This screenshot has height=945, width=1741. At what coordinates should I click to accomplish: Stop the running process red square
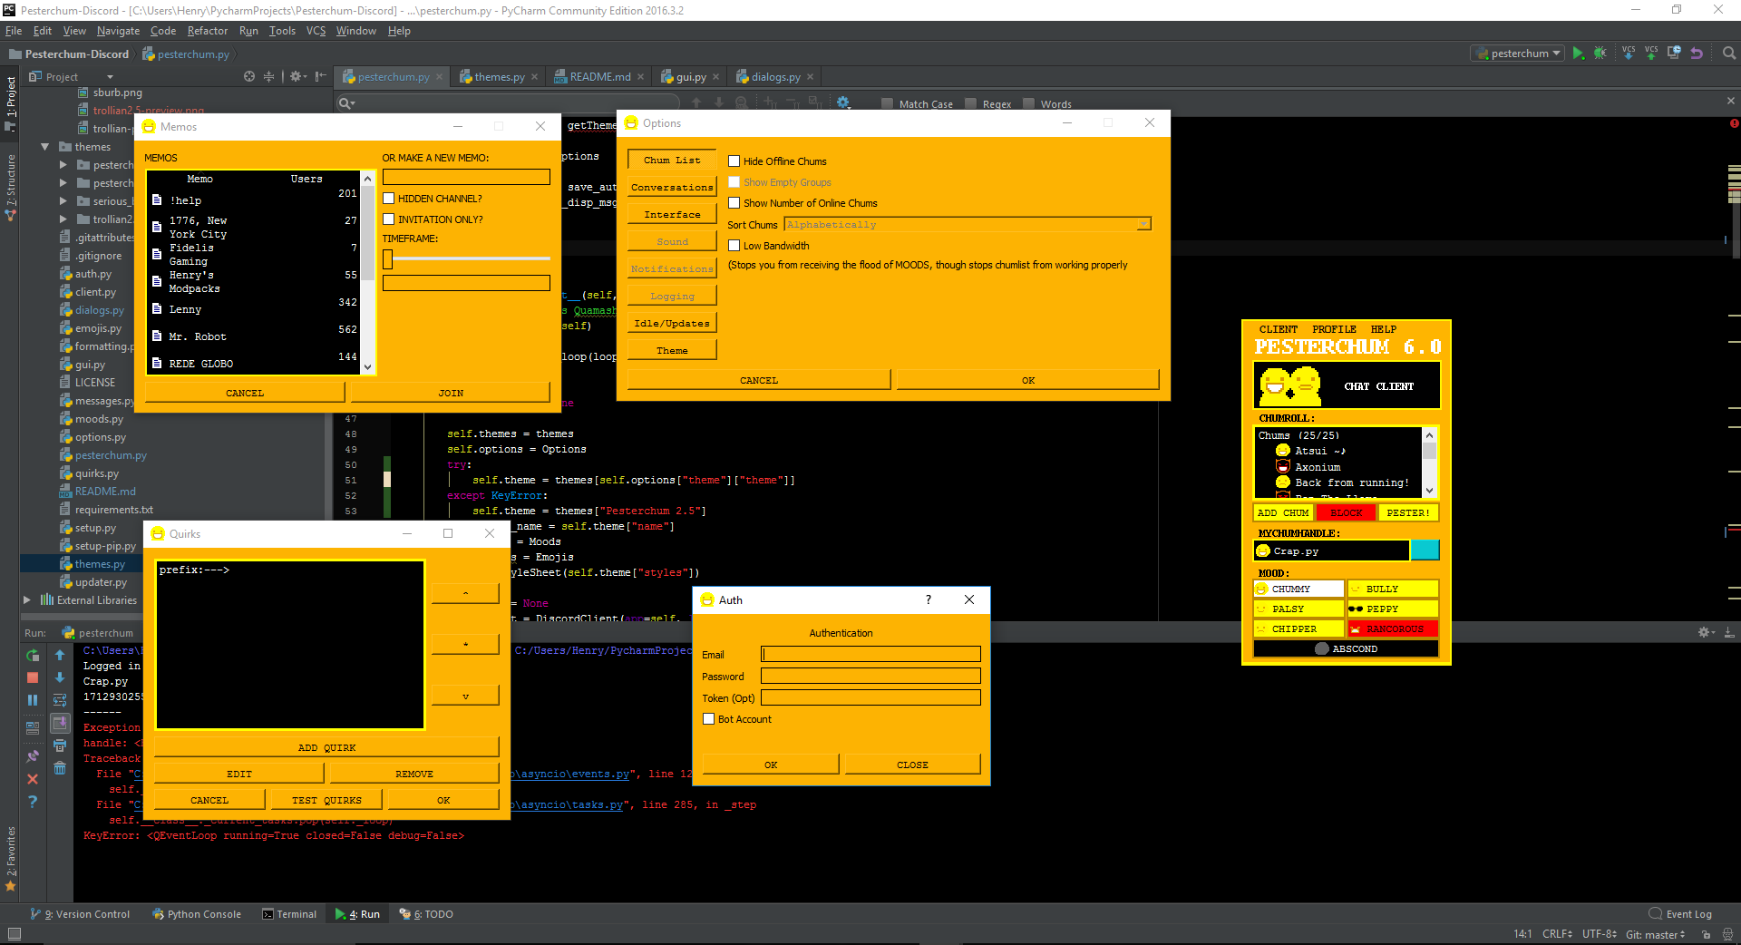(x=33, y=677)
